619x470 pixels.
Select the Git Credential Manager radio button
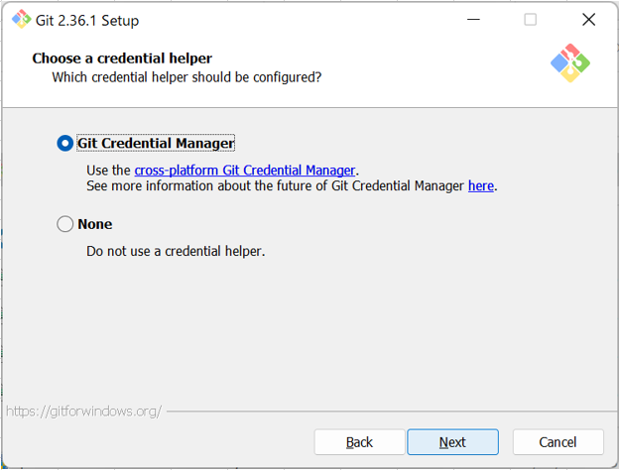click(65, 144)
